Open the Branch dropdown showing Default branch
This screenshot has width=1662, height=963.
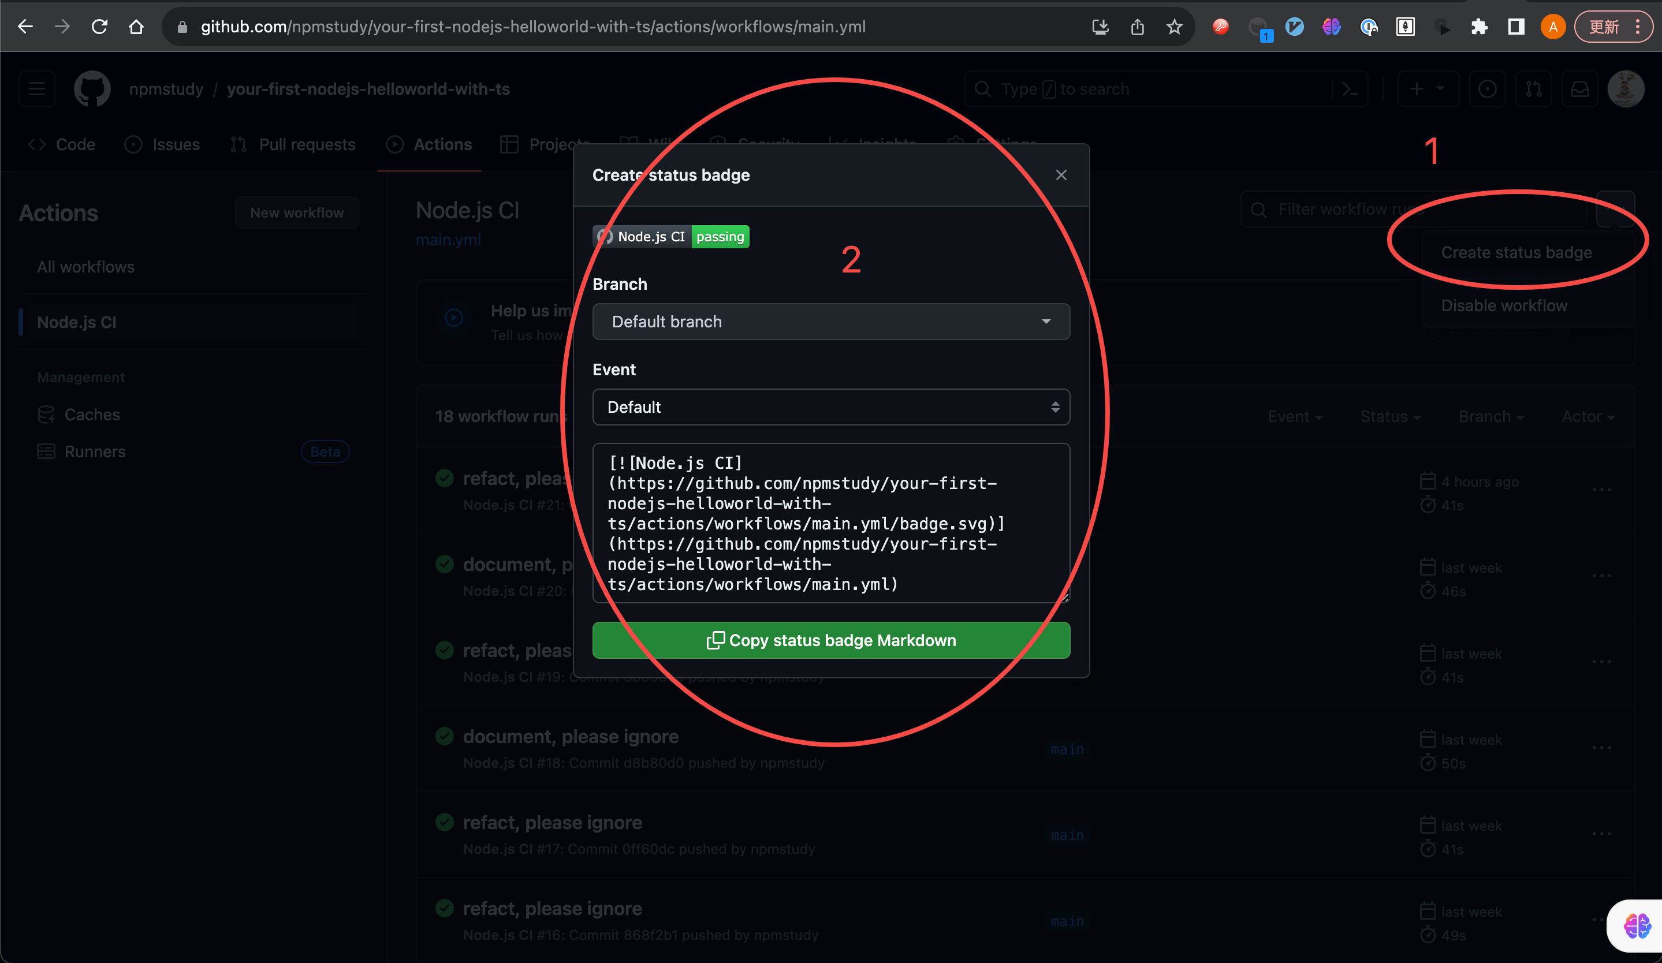[831, 322]
